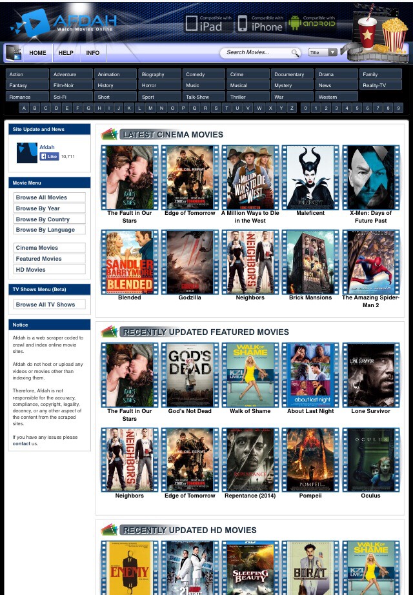
Task: Select the Comedy genre tab
Action: (204, 74)
